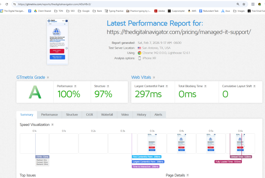Open help for Web Vitals
This screenshot has height=178, width=265.
coord(154,78)
